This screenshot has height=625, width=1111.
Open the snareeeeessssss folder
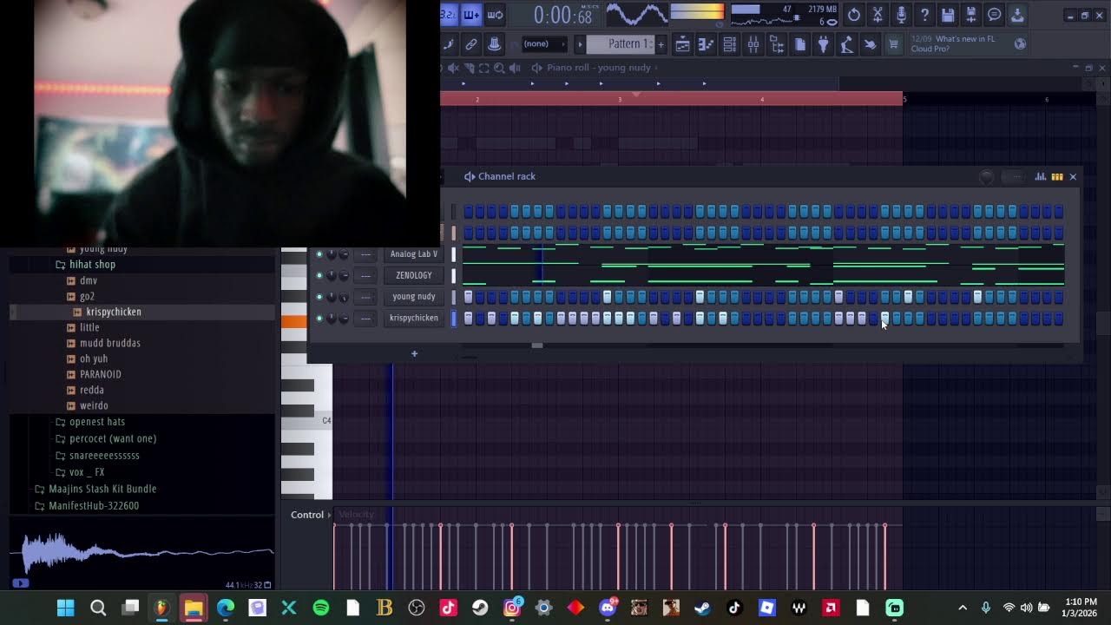104,456
